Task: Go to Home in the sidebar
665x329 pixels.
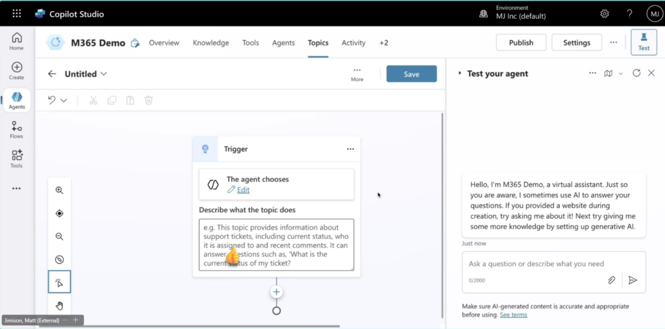Action: [16, 41]
